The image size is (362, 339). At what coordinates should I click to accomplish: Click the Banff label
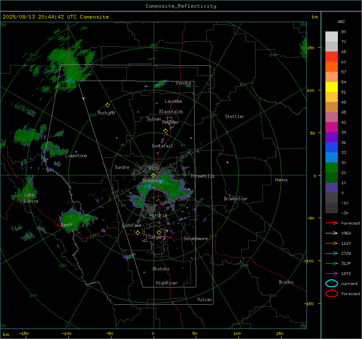pyautogui.click(x=66, y=225)
